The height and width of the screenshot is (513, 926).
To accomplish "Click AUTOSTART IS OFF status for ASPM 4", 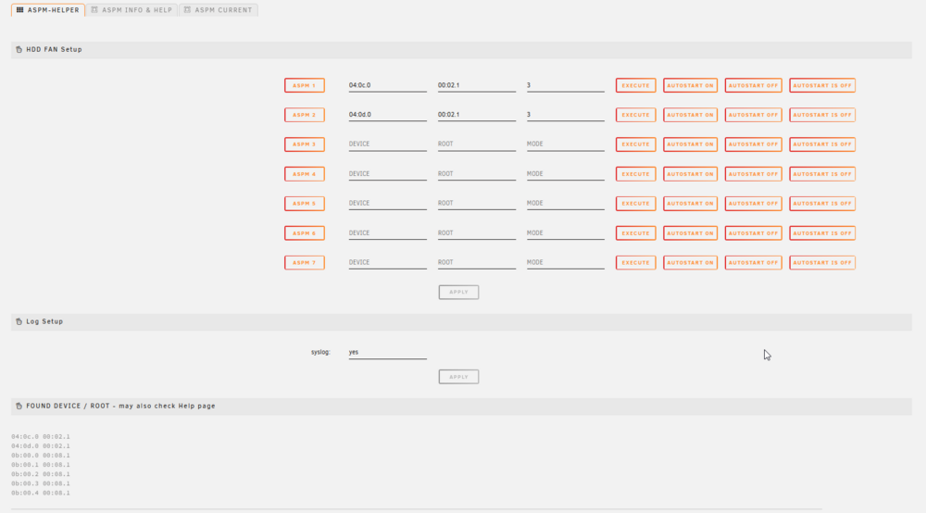I will [x=822, y=174].
